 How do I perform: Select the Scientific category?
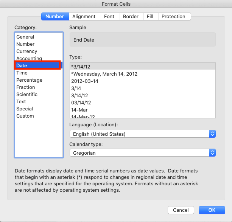pyautogui.click(x=27, y=95)
